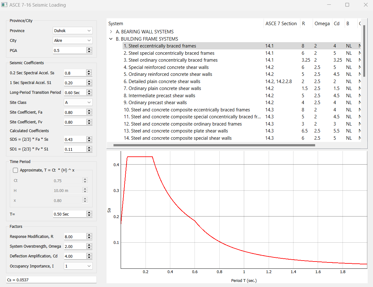Image resolution: width=373 pixels, height=287 pixels.
Task: Select Intermediate precast shear walls row
Action: coord(242,95)
